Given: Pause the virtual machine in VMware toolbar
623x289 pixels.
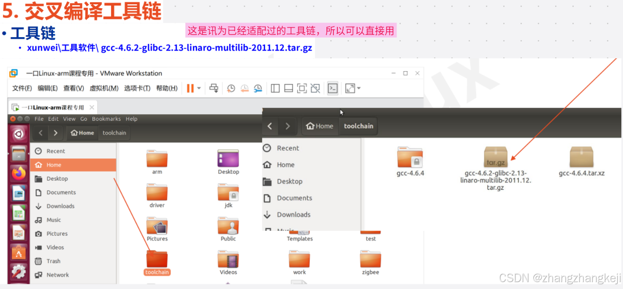Looking at the screenshot, I should [190, 88].
